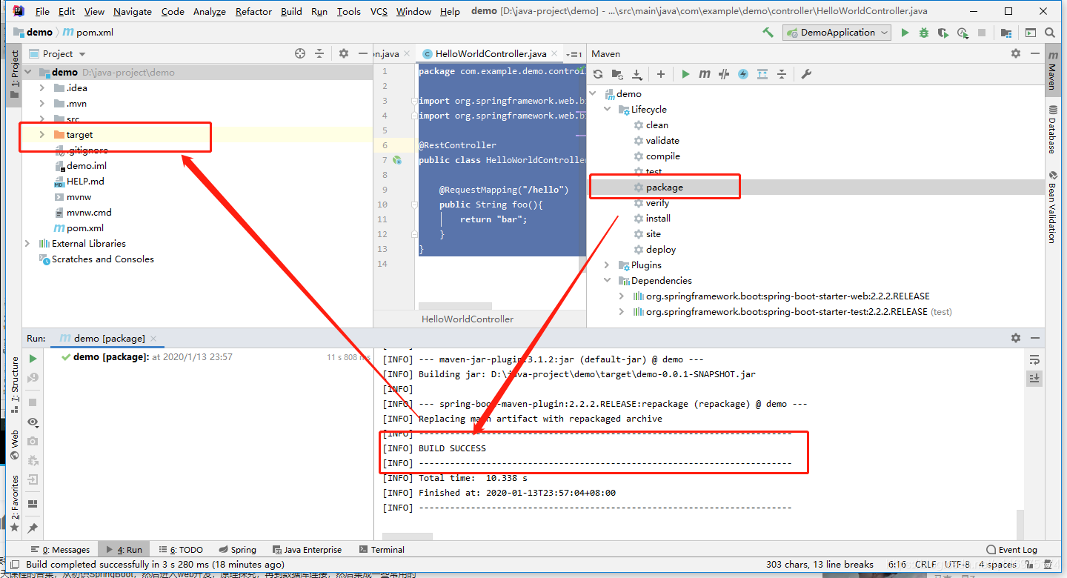Toggle soft-wrap in Run console
The height and width of the screenshot is (578, 1067).
1034,359
